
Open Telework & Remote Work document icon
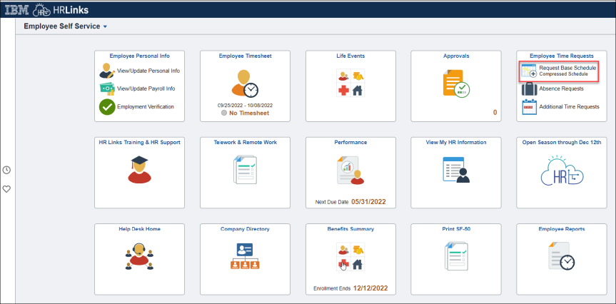245,170
